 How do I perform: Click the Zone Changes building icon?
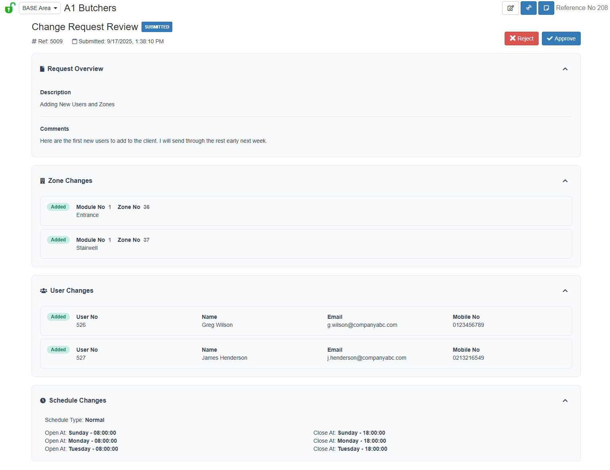[x=42, y=181]
